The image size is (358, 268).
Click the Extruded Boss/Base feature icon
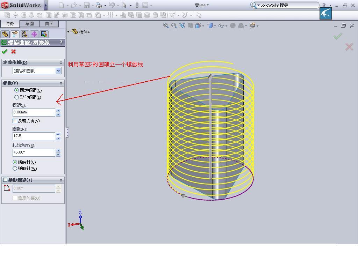coord(7,15)
